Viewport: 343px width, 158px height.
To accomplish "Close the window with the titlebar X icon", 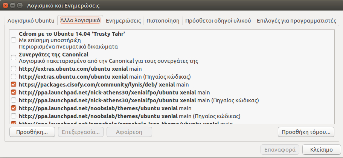I will [6, 6].
